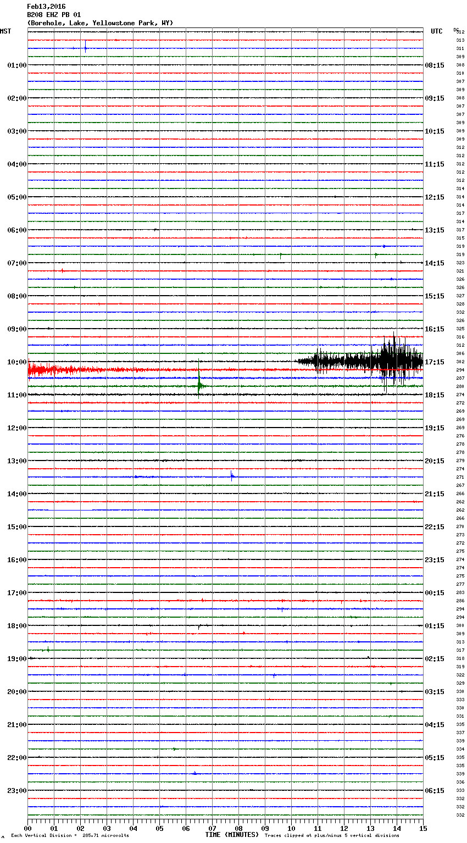
Task: Select the 05:00 MST time label
Action: [x=17, y=197]
